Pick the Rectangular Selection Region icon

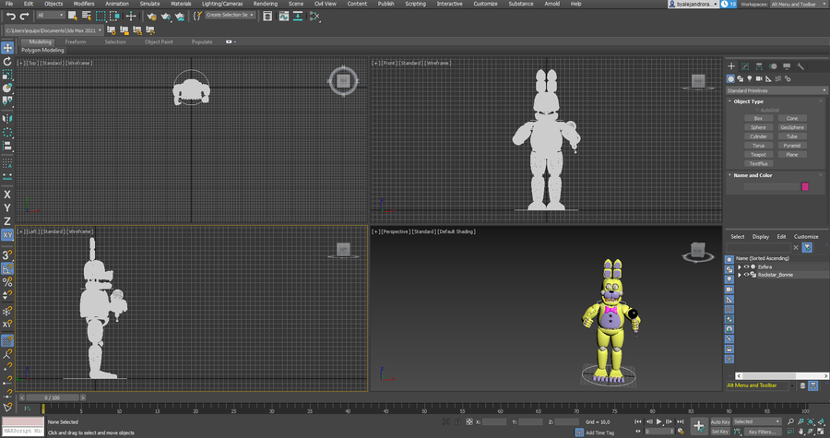pos(101,17)
